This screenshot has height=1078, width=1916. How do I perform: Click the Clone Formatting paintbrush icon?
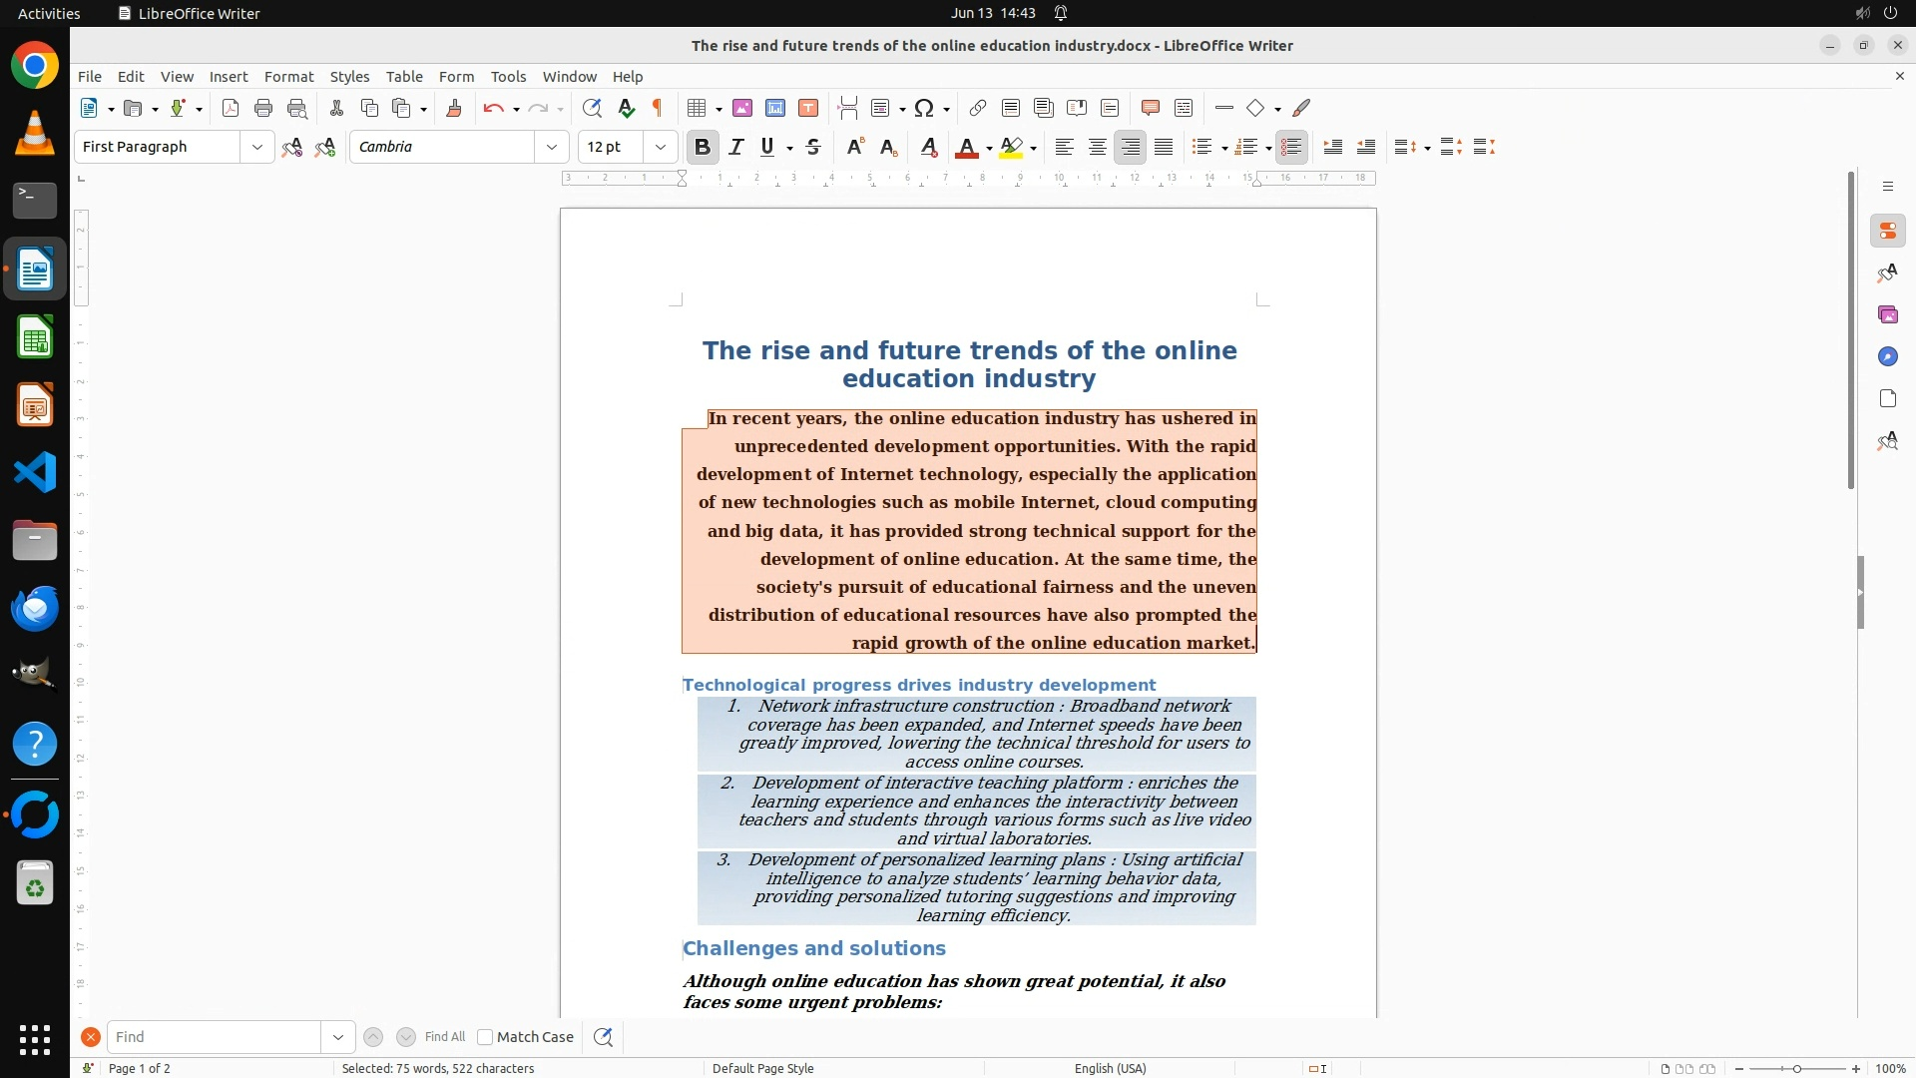point(454,108)
